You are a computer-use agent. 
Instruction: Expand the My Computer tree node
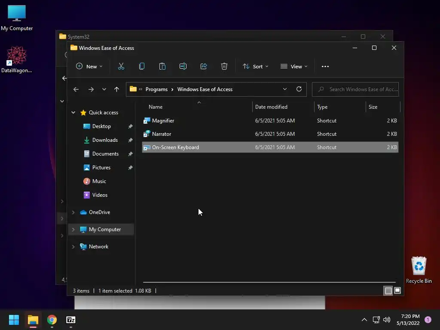click(x=73, y=229)
